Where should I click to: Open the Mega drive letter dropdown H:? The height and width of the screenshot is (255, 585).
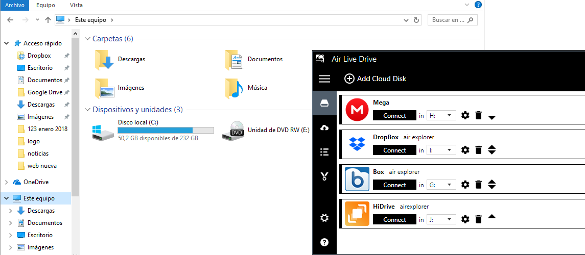coord(441,115)
